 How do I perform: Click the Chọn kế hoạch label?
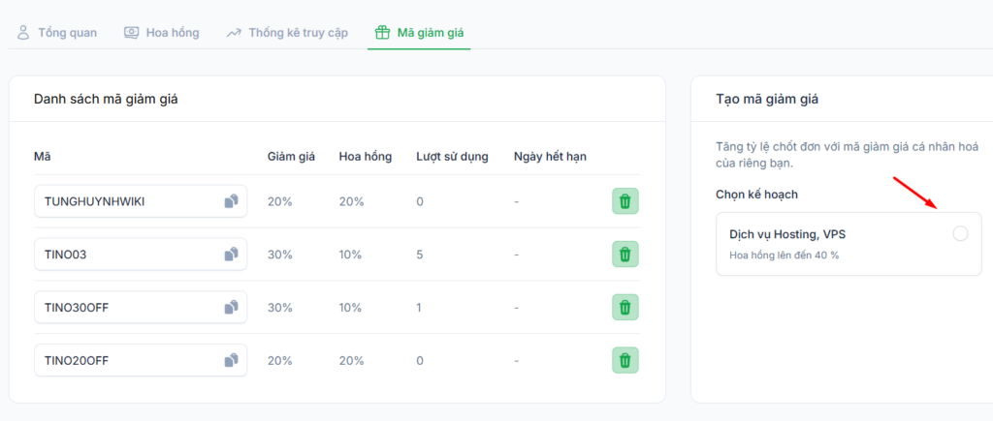pyautogui.click(x=756, y=195)
